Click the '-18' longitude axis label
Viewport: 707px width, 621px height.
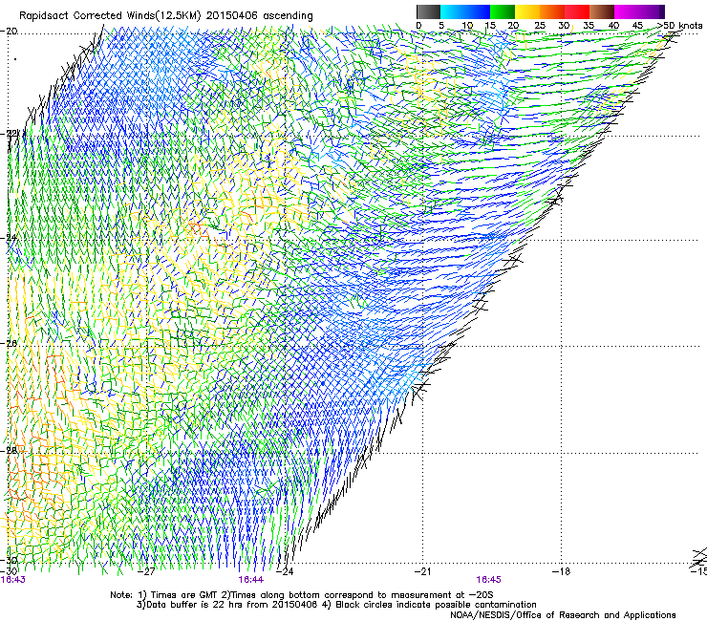[562, 571]
